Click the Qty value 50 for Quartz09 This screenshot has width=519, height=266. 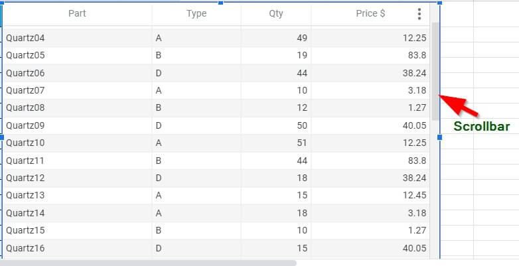[302, 125]
